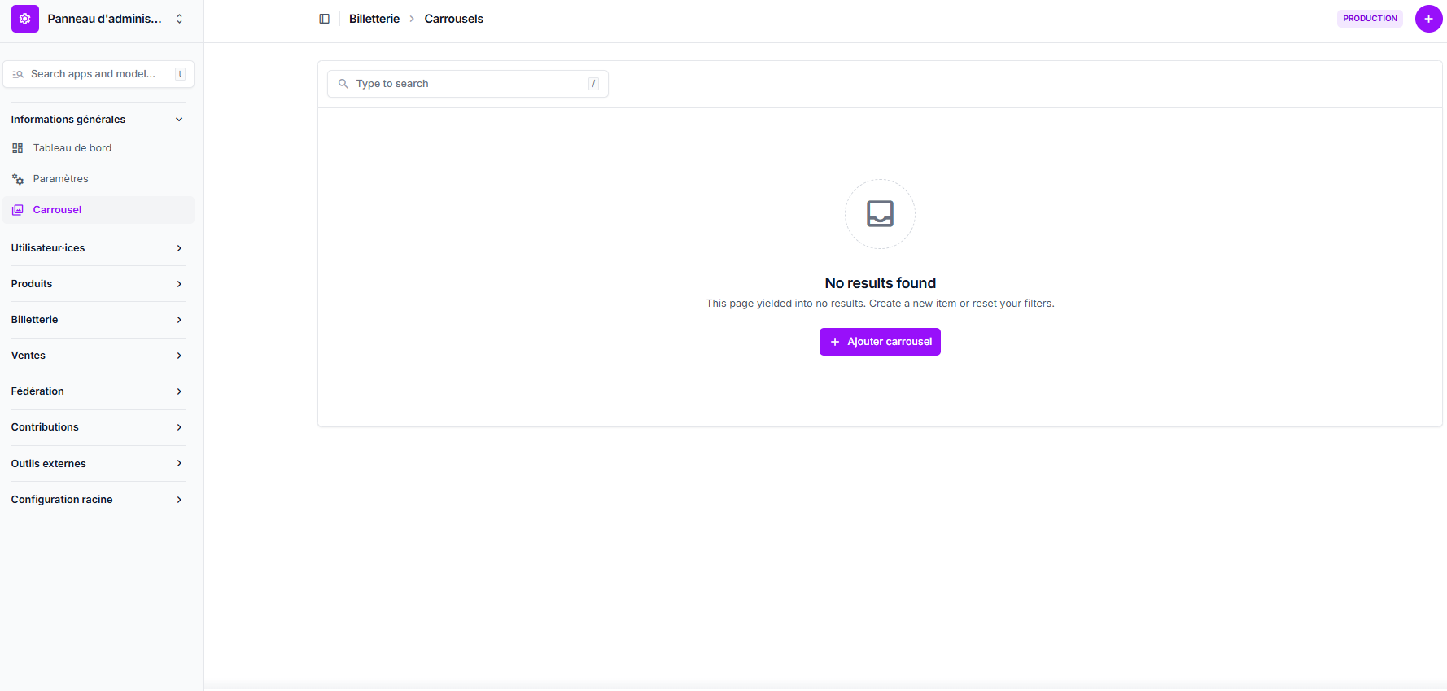
Task: Open the admin panel switcher dropdown
Action: [x=179, y=19]
